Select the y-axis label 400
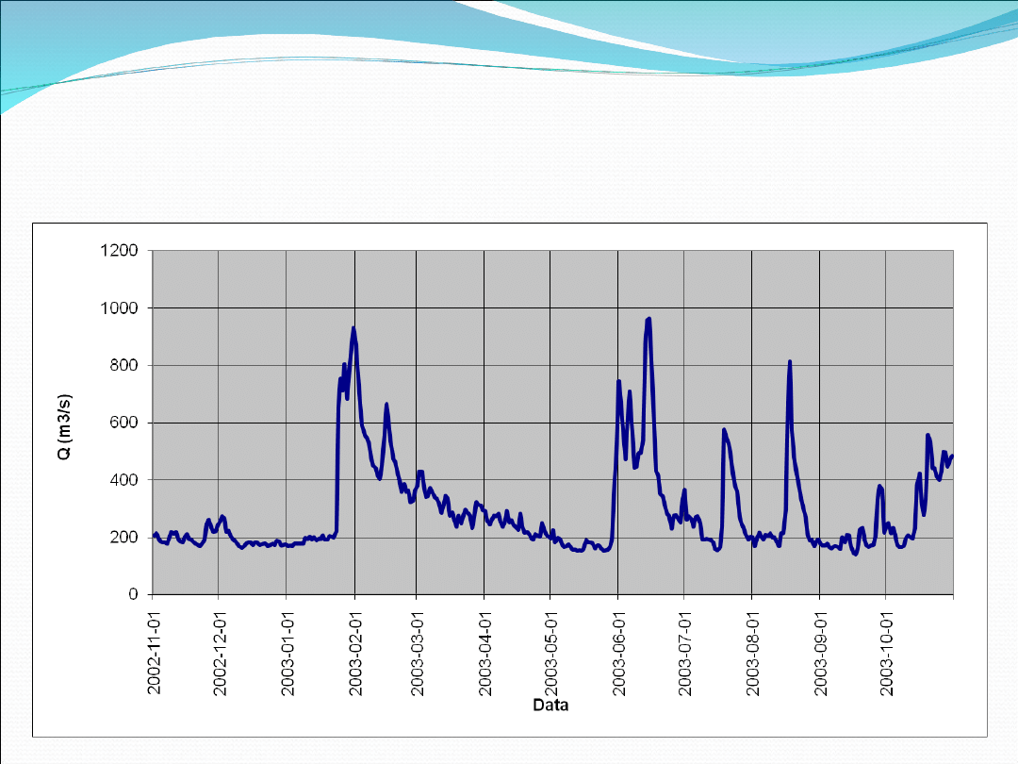This screenshot has height=764, width=1018. point(123,480)
